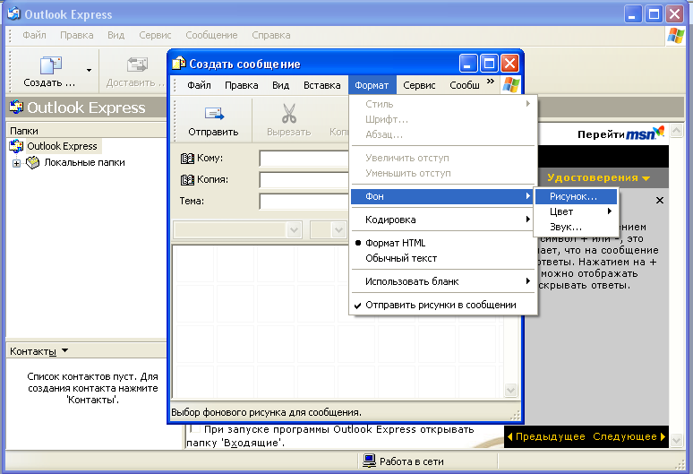Screen dimensions: 693x474
Task: Click the Локальные папки folder icon
Action: pyautogui.click(x=33, y=163)
